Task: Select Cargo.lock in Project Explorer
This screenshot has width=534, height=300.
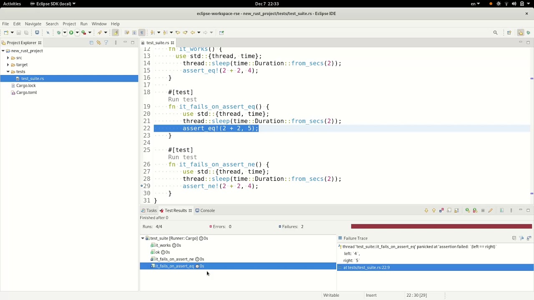Action: (x=26, y=85)
